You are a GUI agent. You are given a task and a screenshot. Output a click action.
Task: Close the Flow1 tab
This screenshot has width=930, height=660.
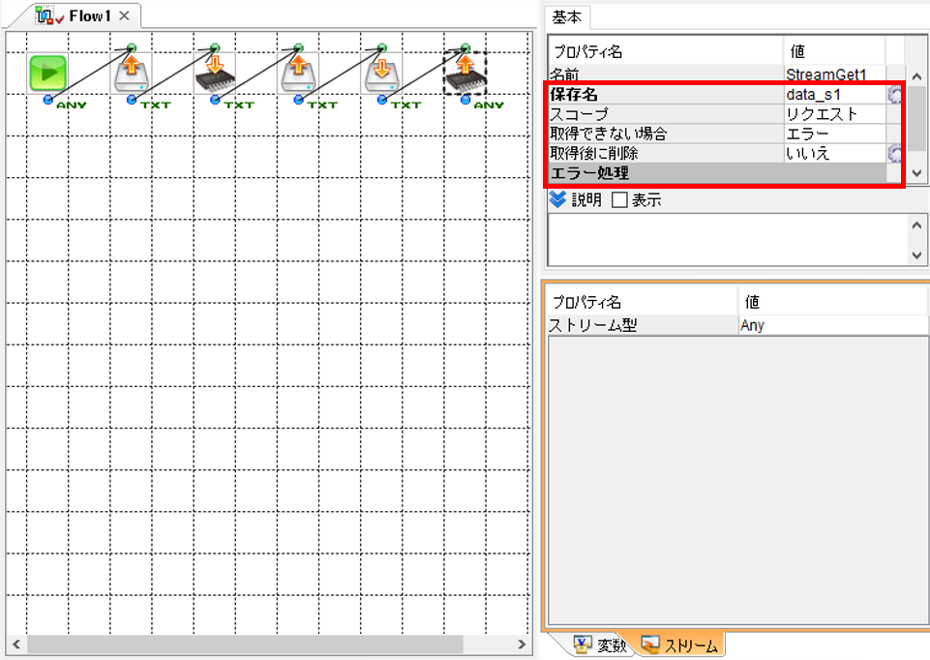[x=124, y=16]
